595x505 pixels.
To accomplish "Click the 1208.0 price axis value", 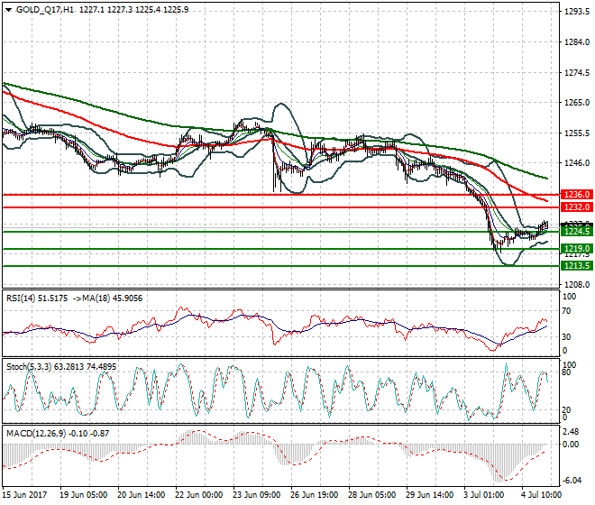I will coord(577,284).
